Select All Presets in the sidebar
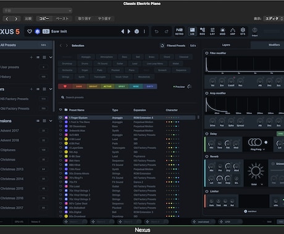Viewport: 284px width, 234px height. click(x=26, y=45)
